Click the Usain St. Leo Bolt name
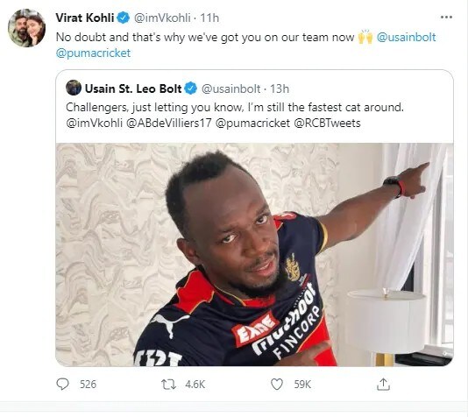 pyautogui.click(x=133, y=88)
